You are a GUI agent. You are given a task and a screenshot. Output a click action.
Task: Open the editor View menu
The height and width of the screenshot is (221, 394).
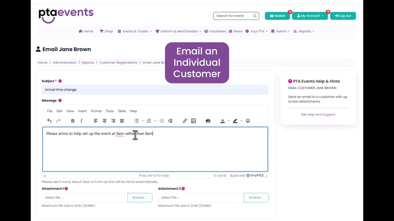click(70, 111)
